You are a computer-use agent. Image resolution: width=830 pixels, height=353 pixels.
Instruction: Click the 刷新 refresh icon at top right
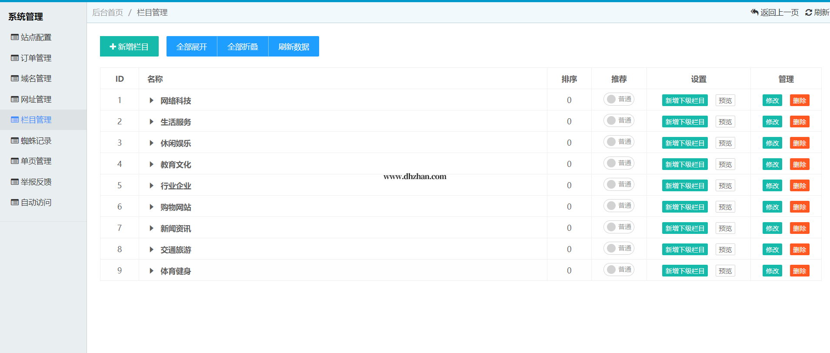tap(808, 13)
